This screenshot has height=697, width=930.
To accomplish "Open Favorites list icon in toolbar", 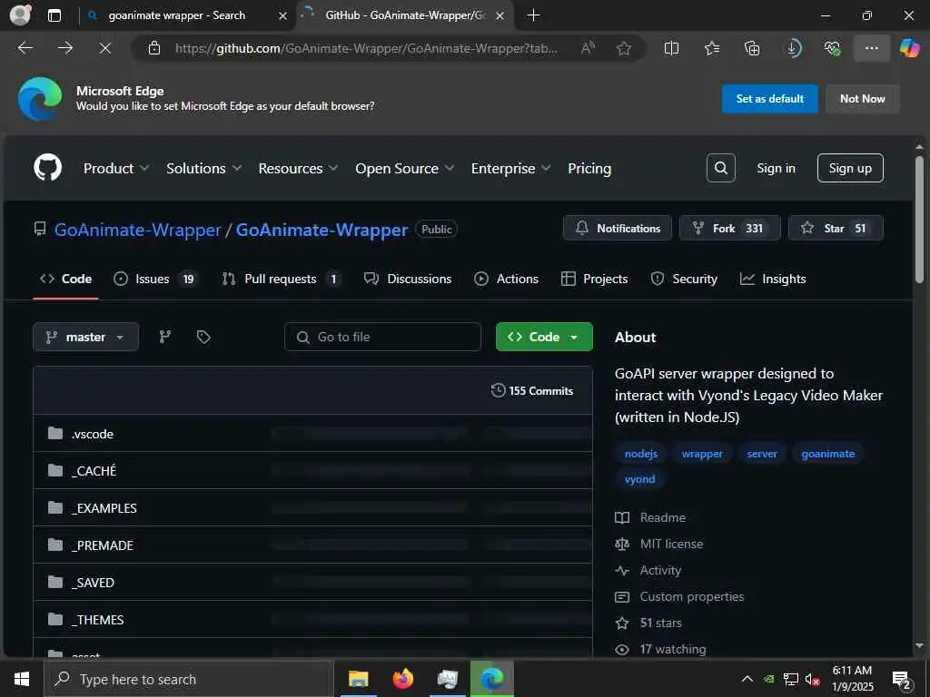I will 712,48.
